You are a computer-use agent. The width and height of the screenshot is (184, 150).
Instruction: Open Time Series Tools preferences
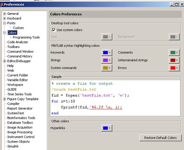19,94
